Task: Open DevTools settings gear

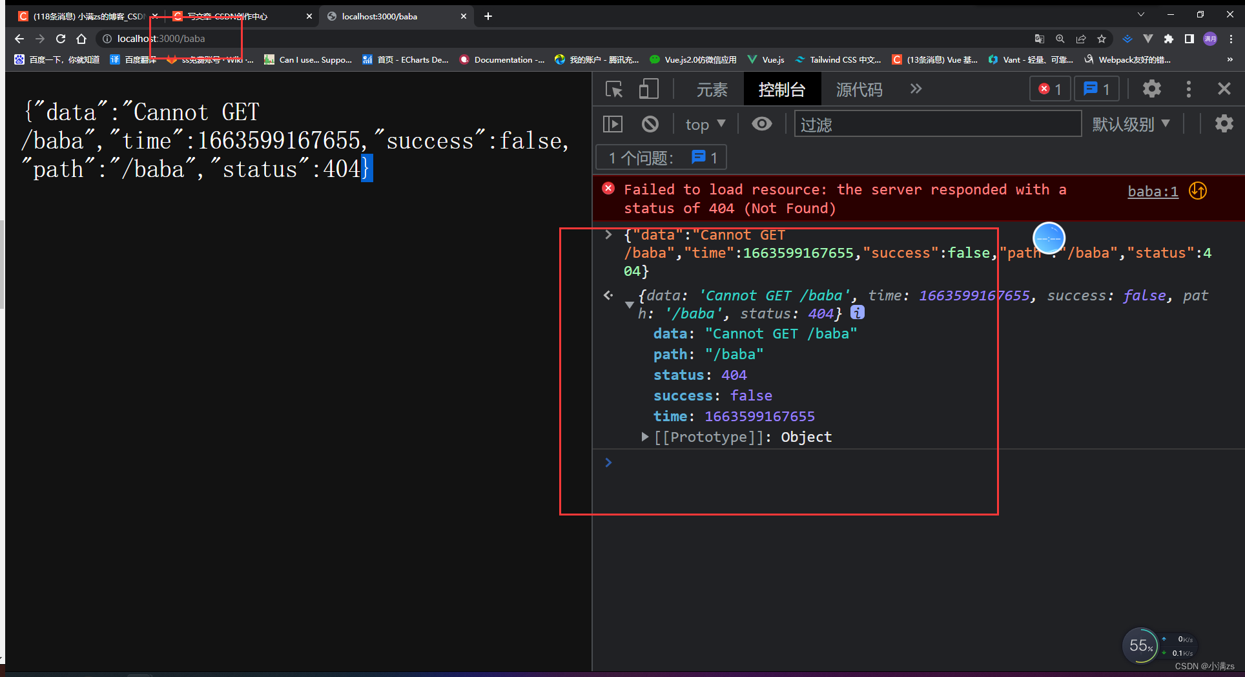Action: [1152, 89]
